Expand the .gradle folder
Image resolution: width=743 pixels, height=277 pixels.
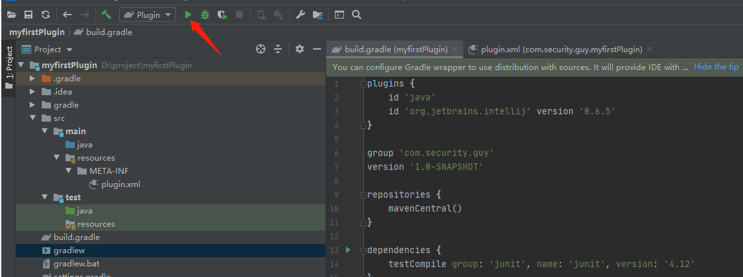click(32, 78)
